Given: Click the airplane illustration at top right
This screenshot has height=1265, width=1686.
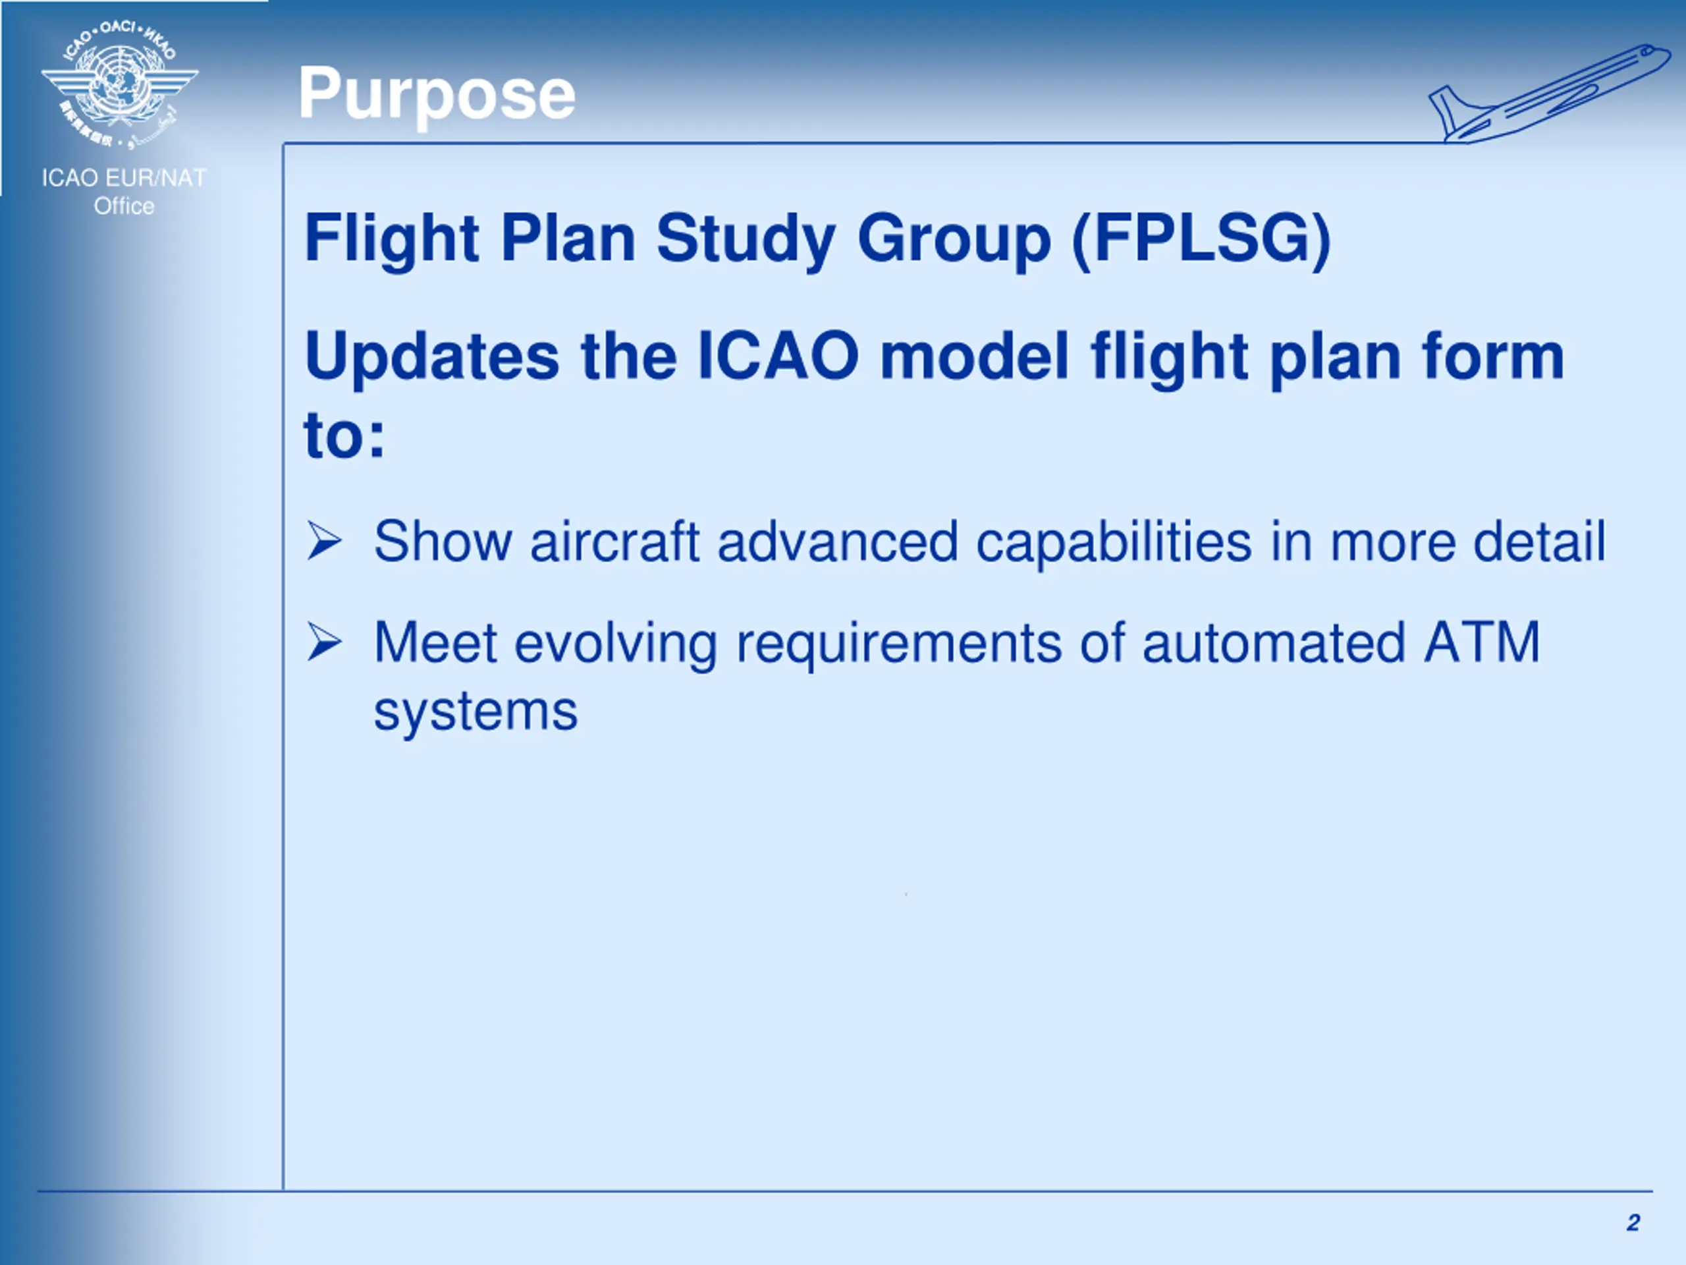Looking at the screenshot, I should tap(1549, 93).
